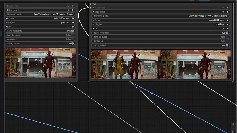Select previous format option in unselected node
The width and height of the screenshot is (237, 133).
point(7,18)
